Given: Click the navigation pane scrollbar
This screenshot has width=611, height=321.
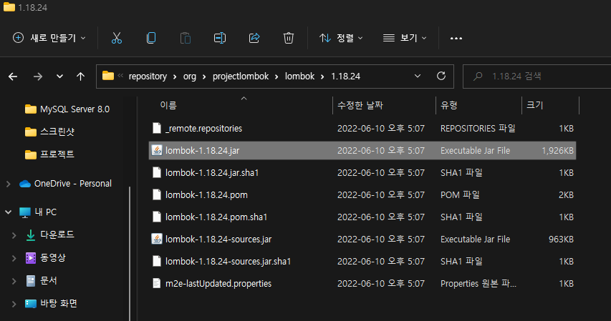Looking at the screenshot, I should pos(130,253).
